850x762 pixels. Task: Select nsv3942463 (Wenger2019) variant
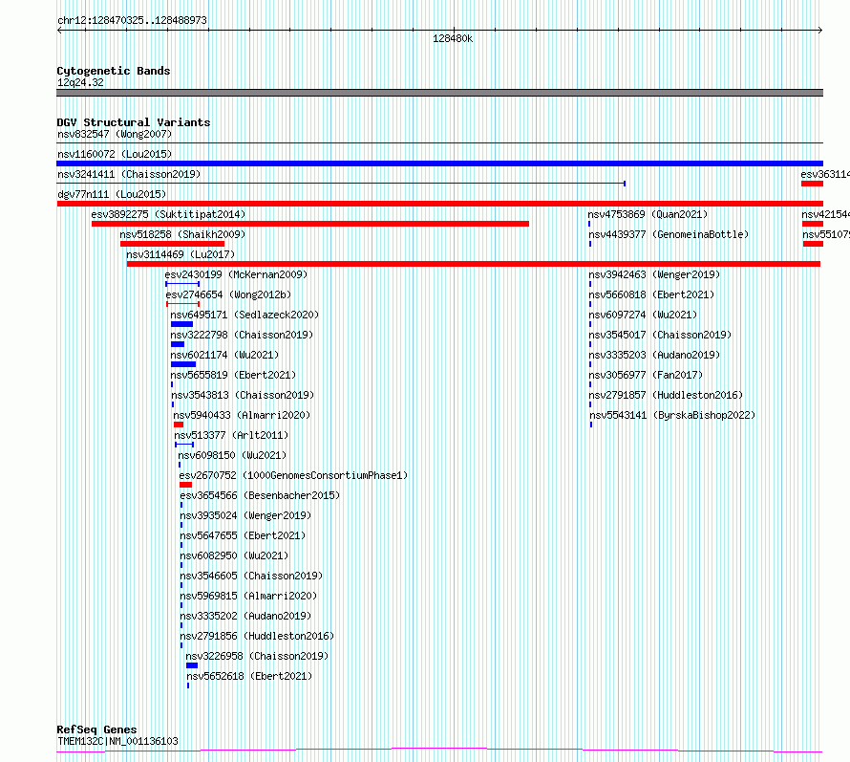pyautogui.click(x=655, y=274)
